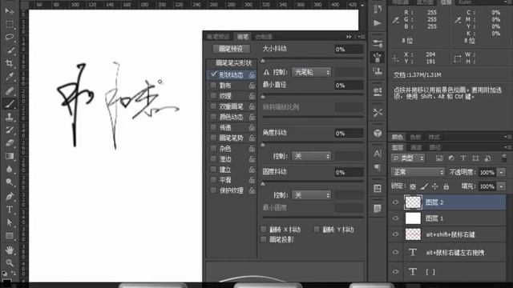Select the Move tool

tap(10, 11)
